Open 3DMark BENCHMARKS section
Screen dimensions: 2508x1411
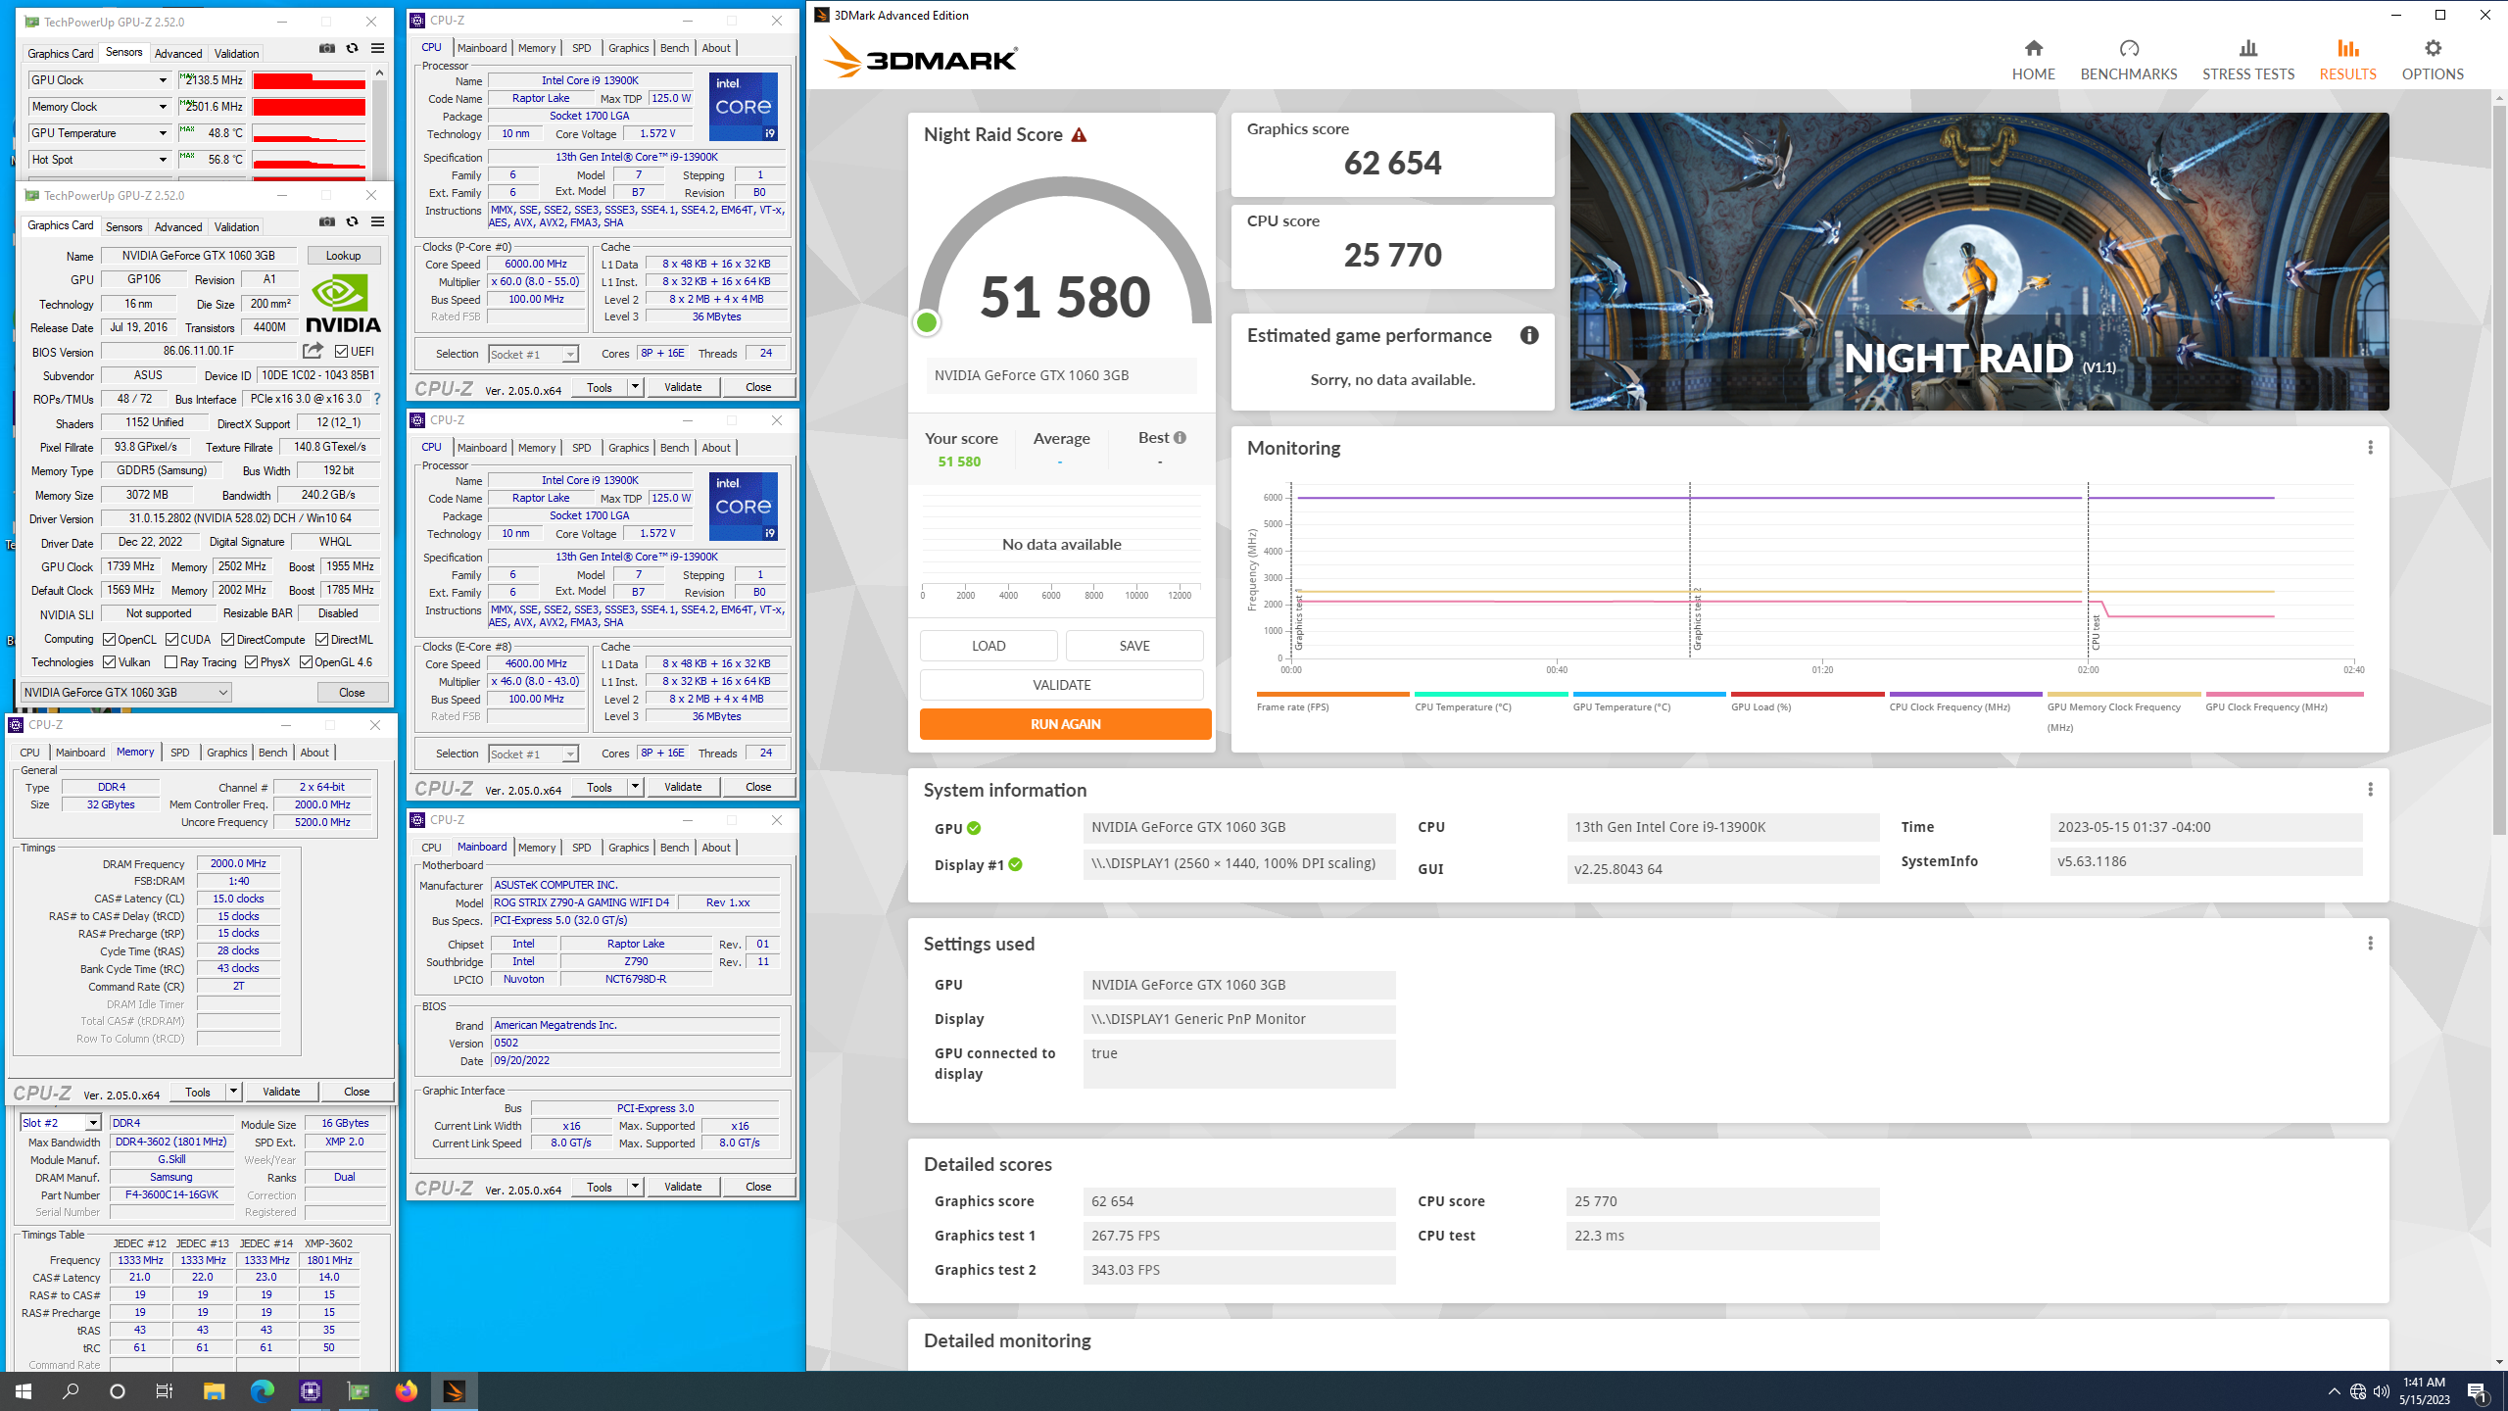[2128, 60]
